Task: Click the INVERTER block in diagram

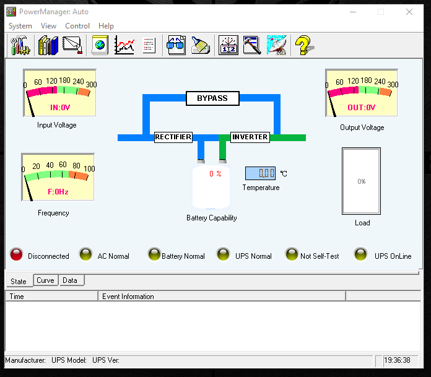Action: (x=250, y=137)
